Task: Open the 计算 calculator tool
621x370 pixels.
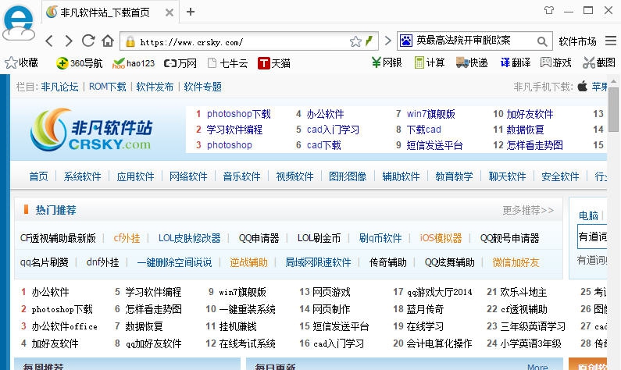Action: 430,62
